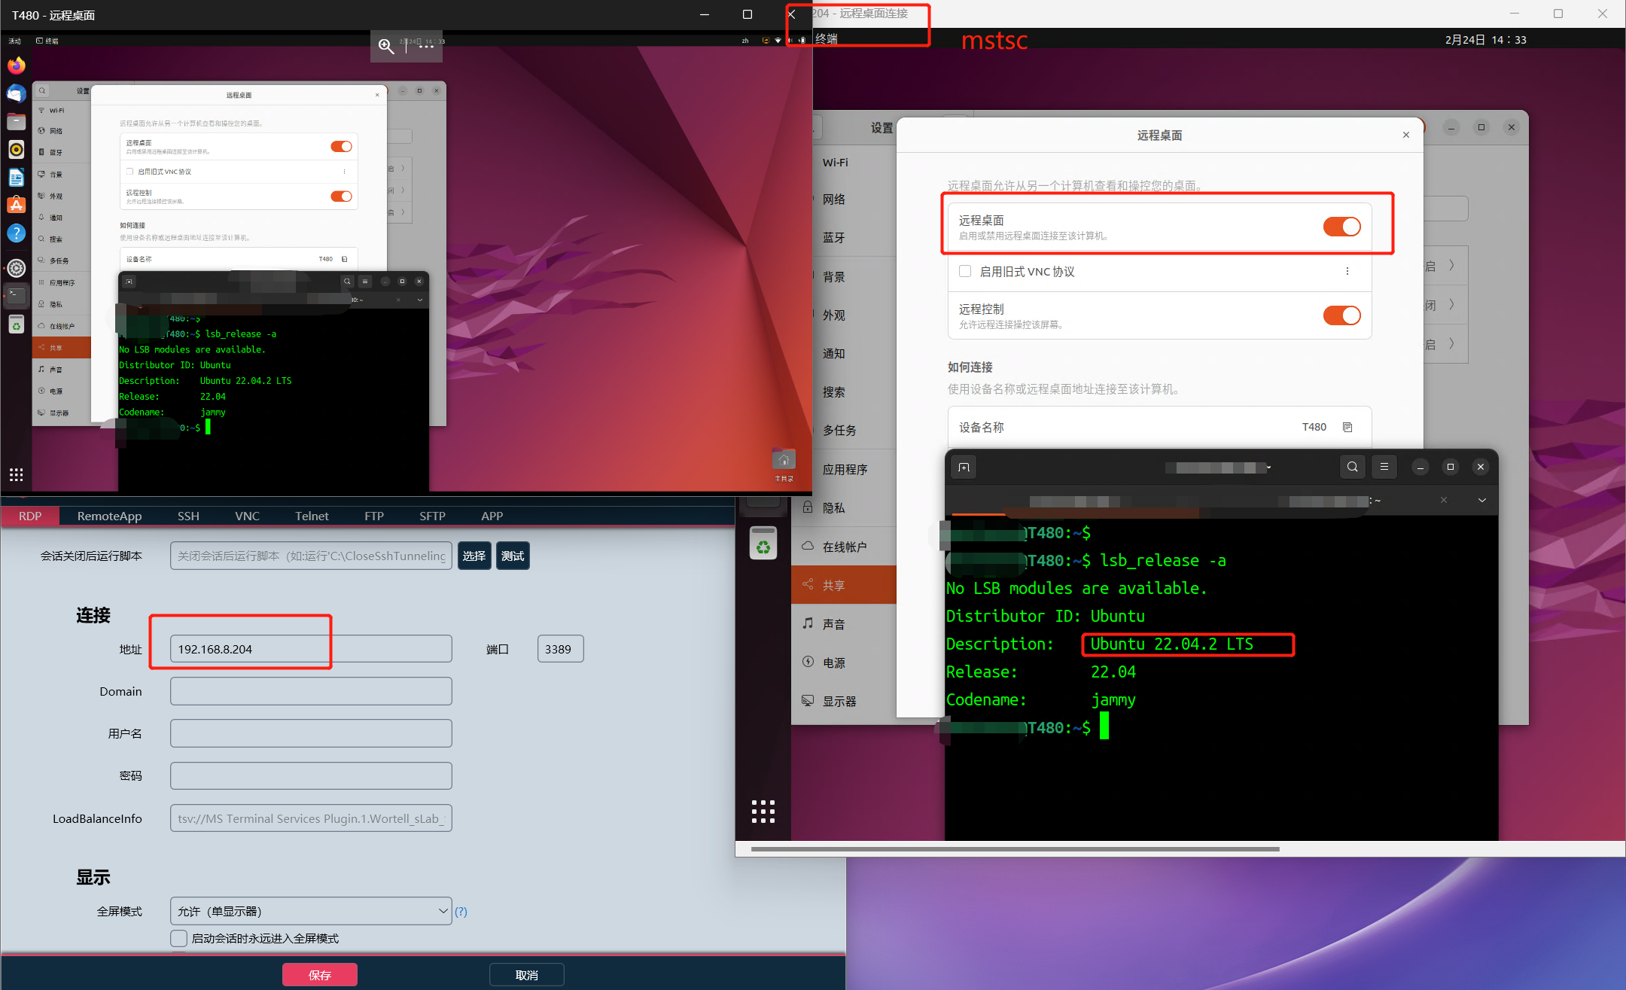Click the search icon in the terminal header
The width and height of the screenshot is (1626, 990).
click(x=1353, y=467)
